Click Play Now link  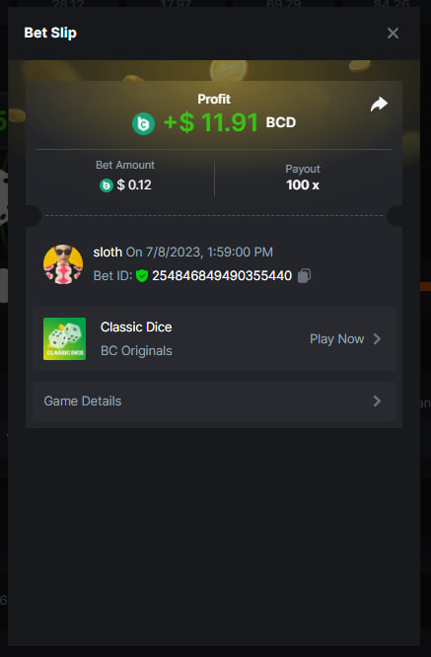pyautogui.click(x=336, y=339)
